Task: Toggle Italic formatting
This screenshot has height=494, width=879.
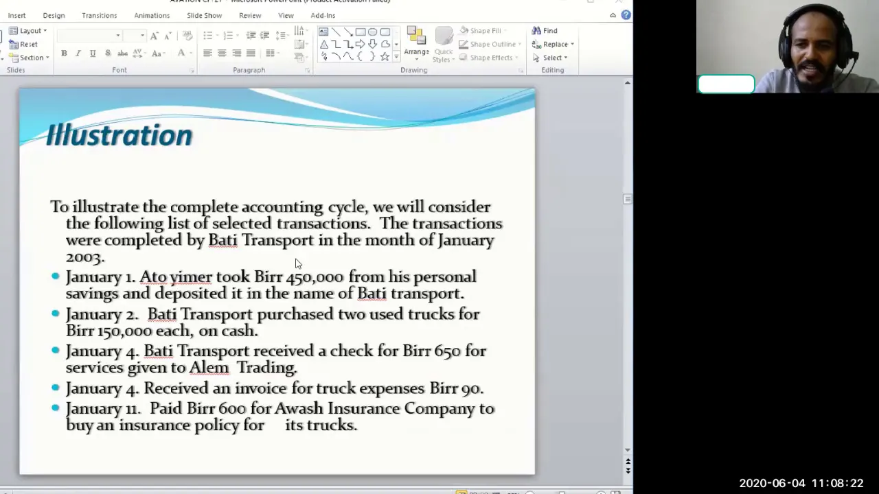Action: [x=78, y=53]
